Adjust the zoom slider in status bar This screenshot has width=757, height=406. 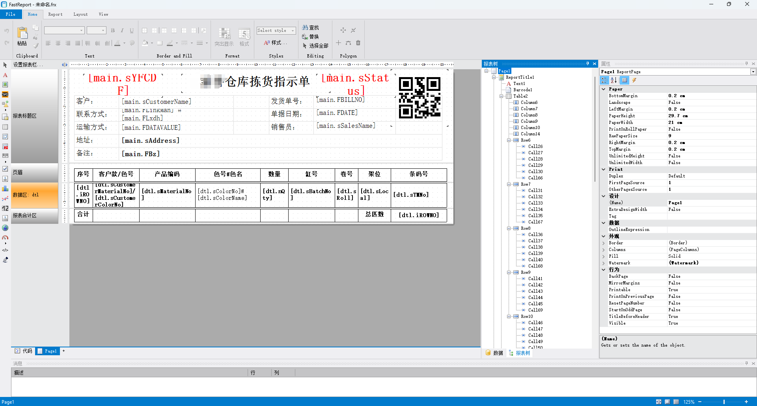pos(724,402)
